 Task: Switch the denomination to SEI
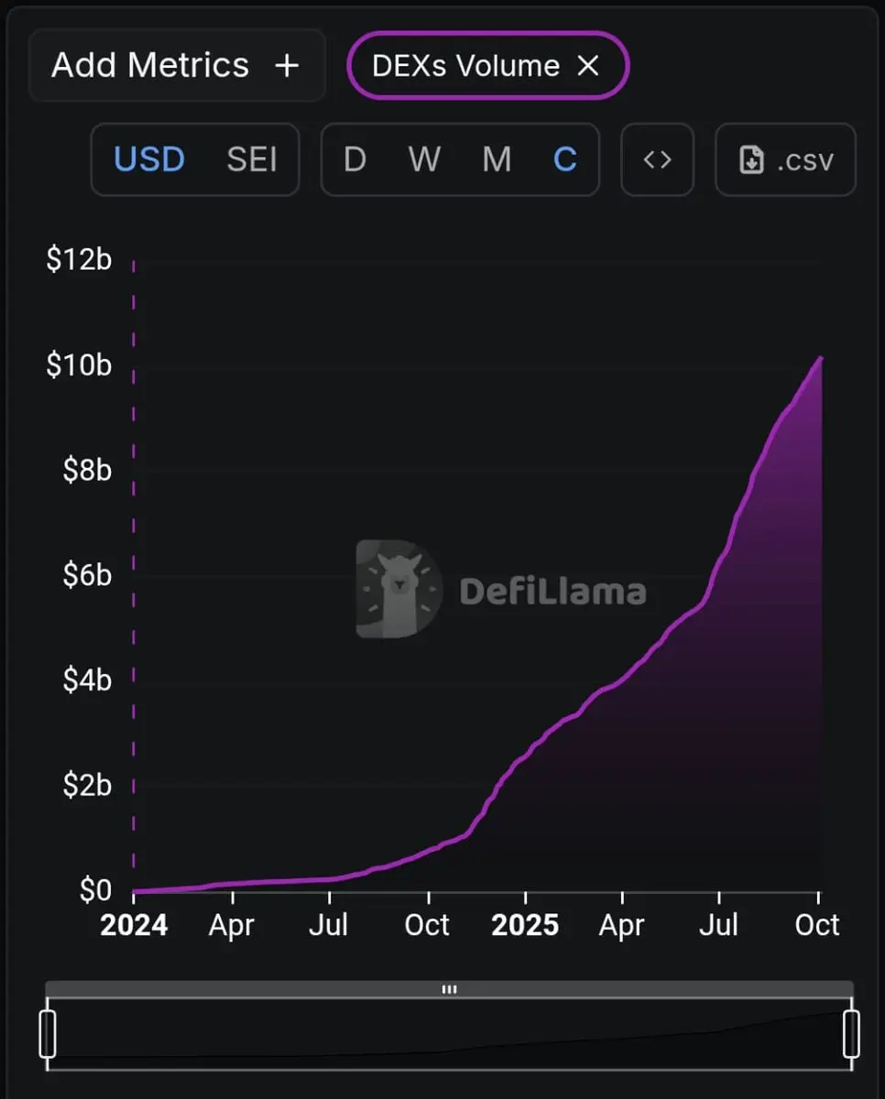[252, 159]
